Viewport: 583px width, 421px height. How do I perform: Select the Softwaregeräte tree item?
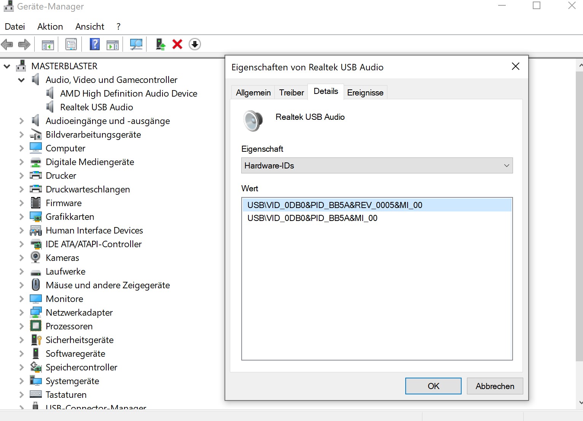tap(75, 354)
